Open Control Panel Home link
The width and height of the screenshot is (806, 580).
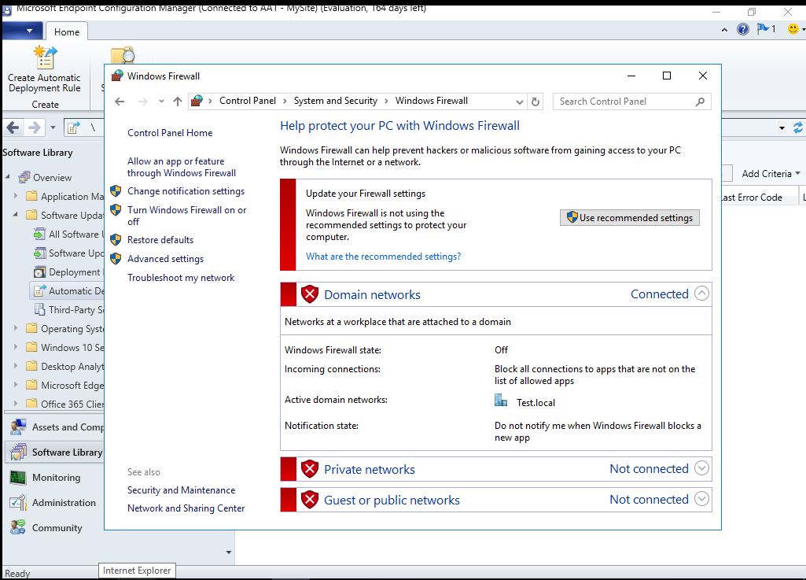[x=170, y=133]
